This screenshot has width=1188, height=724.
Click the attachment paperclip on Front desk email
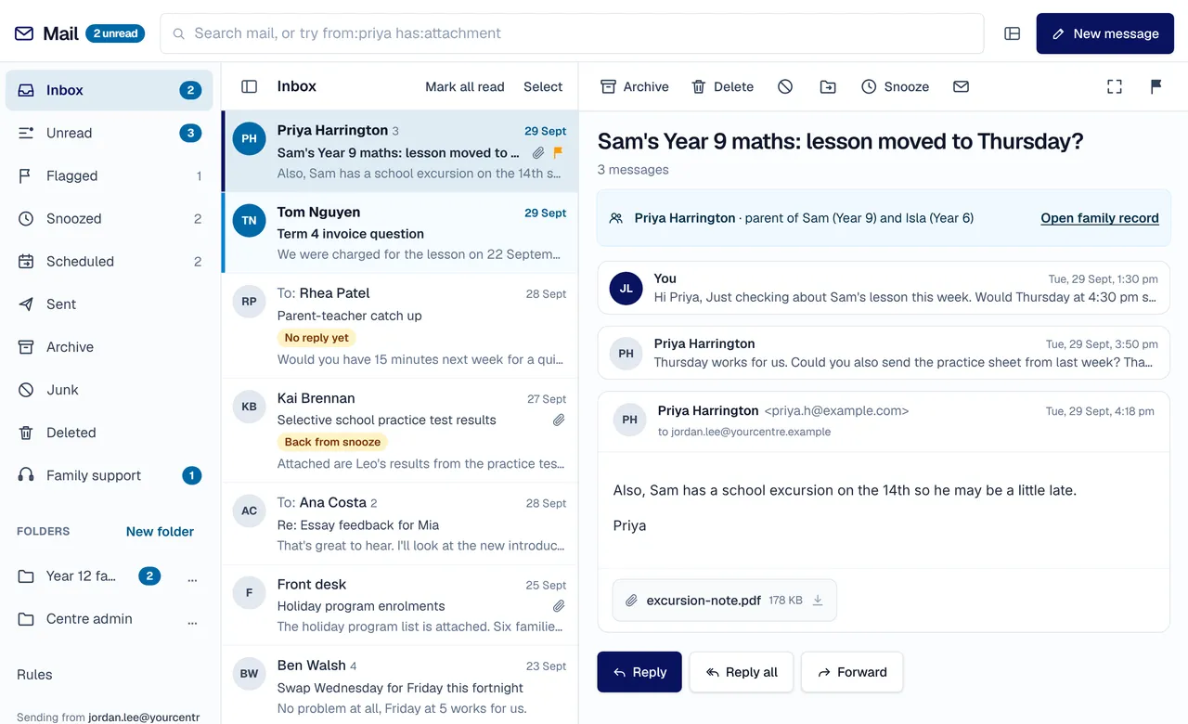pos(559,606)
